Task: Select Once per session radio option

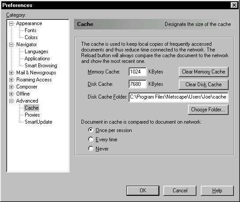Action: click(91, 130)
